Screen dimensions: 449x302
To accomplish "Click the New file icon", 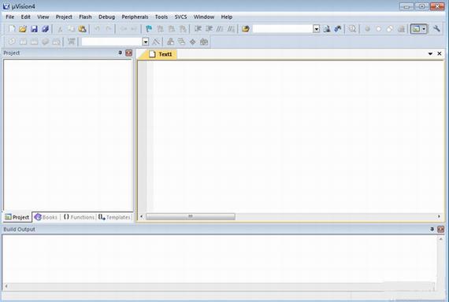I will pos(12,29).
